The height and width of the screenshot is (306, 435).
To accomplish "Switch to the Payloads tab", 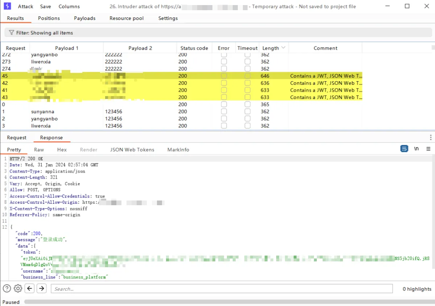I will [x=84, y=18].
